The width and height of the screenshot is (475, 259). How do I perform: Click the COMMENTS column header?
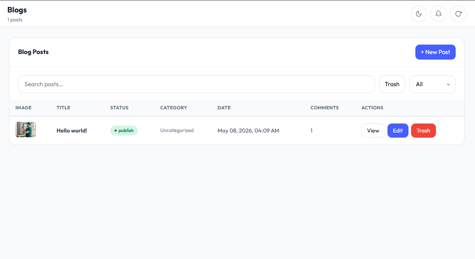pos(324,108)
